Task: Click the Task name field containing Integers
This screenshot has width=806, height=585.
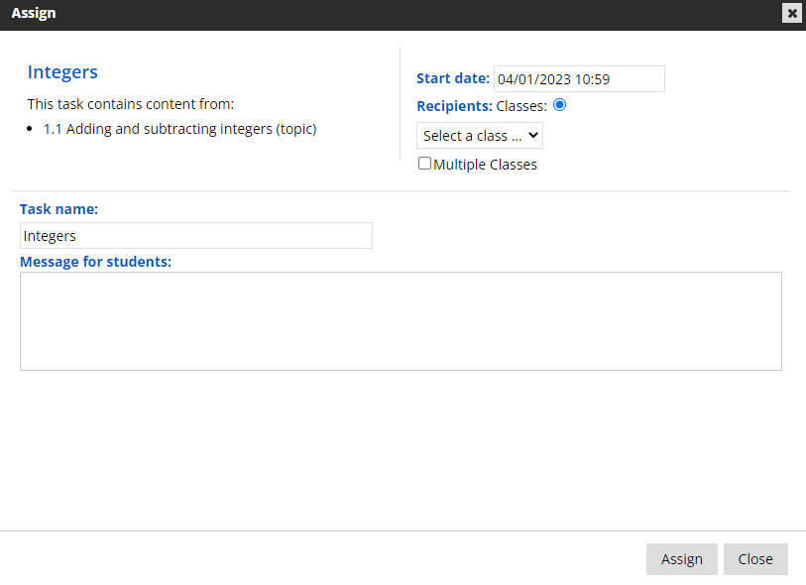Action: point(195,236)
